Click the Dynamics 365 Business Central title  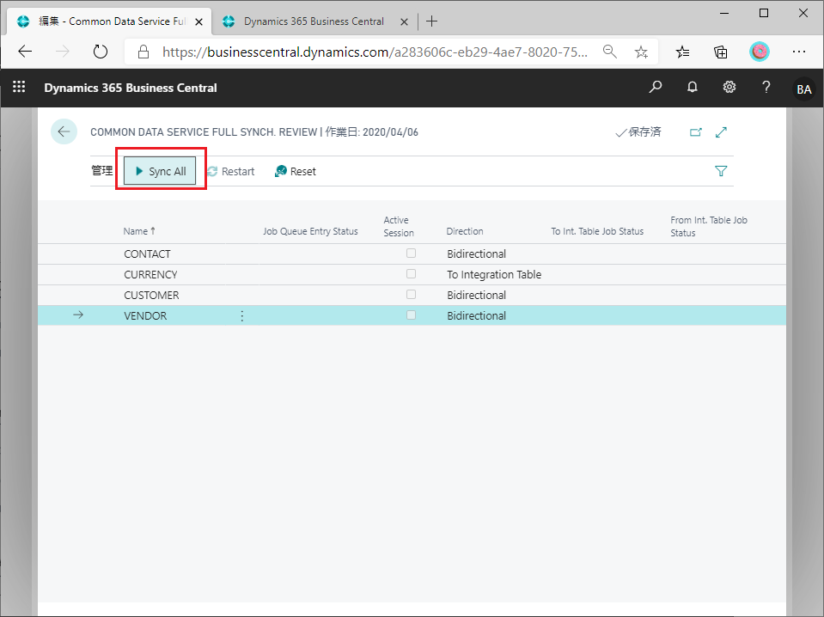tap(131, 88)
